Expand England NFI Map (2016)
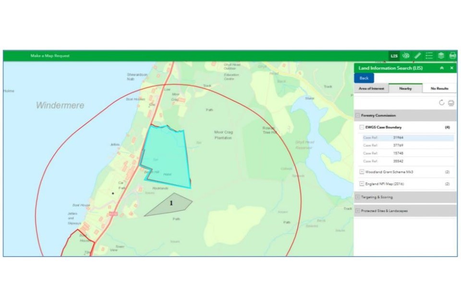 (362, 184)
